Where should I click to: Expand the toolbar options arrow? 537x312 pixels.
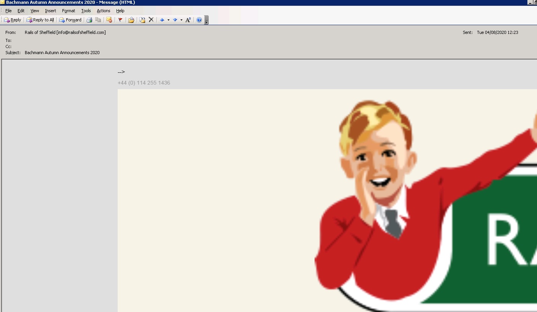point(206,20)
